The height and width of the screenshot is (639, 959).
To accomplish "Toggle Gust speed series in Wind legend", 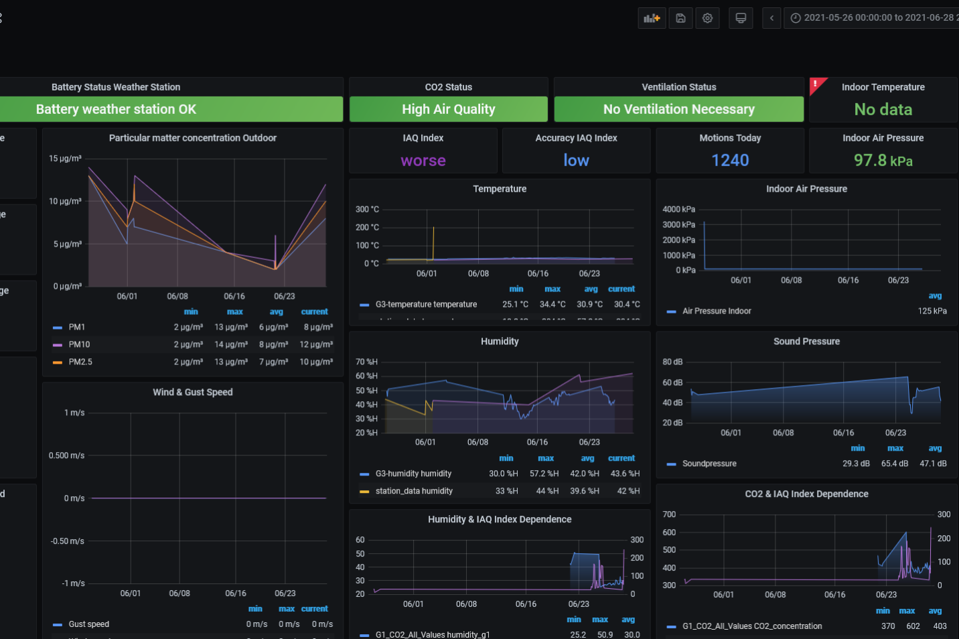I will [x=88, y=624].
